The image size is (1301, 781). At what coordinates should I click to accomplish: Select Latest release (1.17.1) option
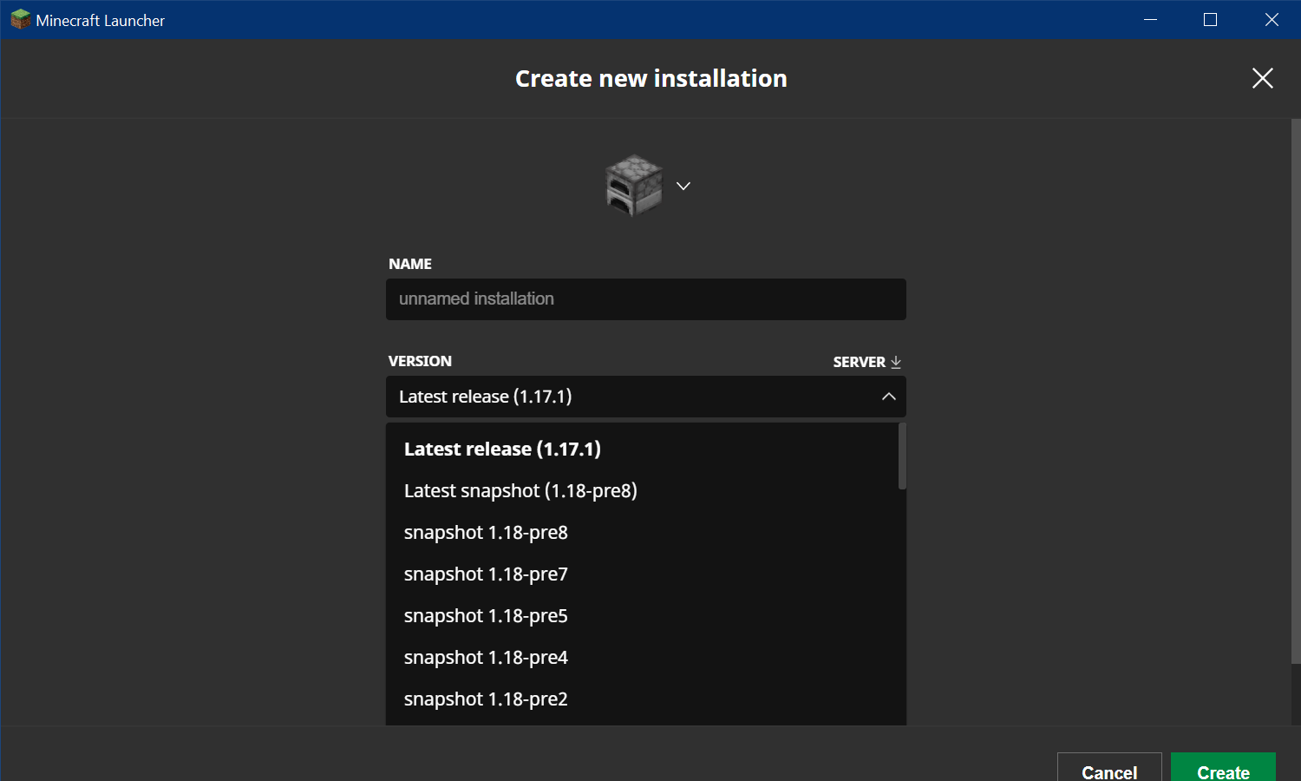point(502,449)
